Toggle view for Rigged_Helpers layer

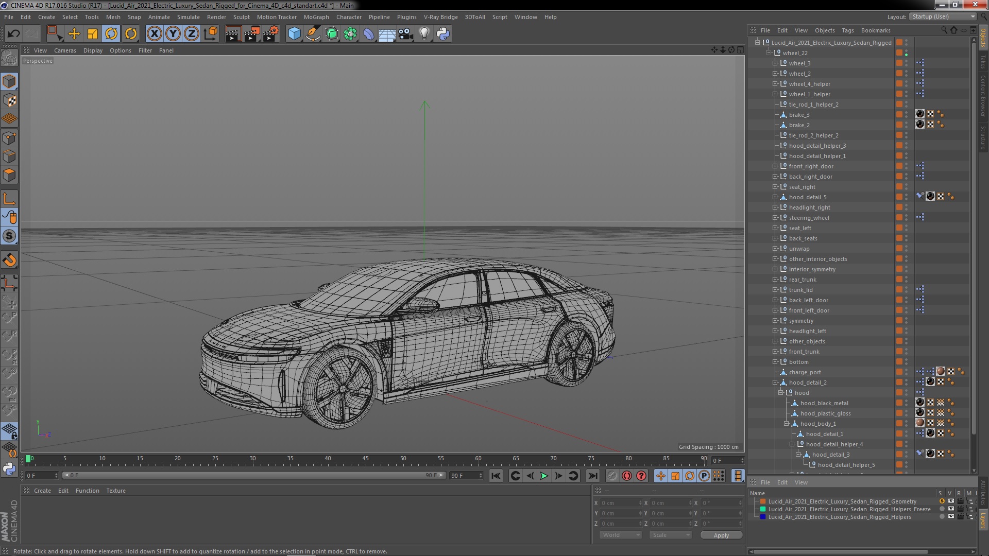pyautogui.click(x=951, y=516)
